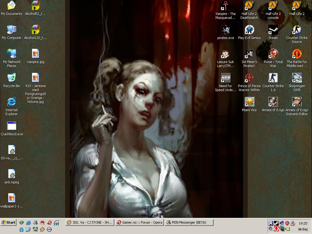This screenshot has height=234, width=312.
Task: Click the speaker volume tray icon
Action: point(270,229)
